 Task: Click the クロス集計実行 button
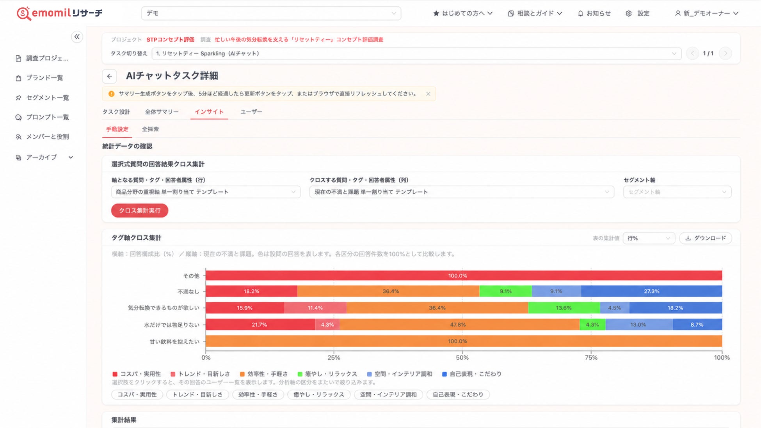pyautogui.click(x=140, y=210)
